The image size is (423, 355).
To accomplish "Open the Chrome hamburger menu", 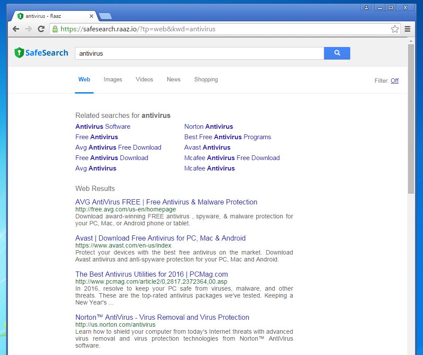I will pyautogui.click(x=407, y=29).
